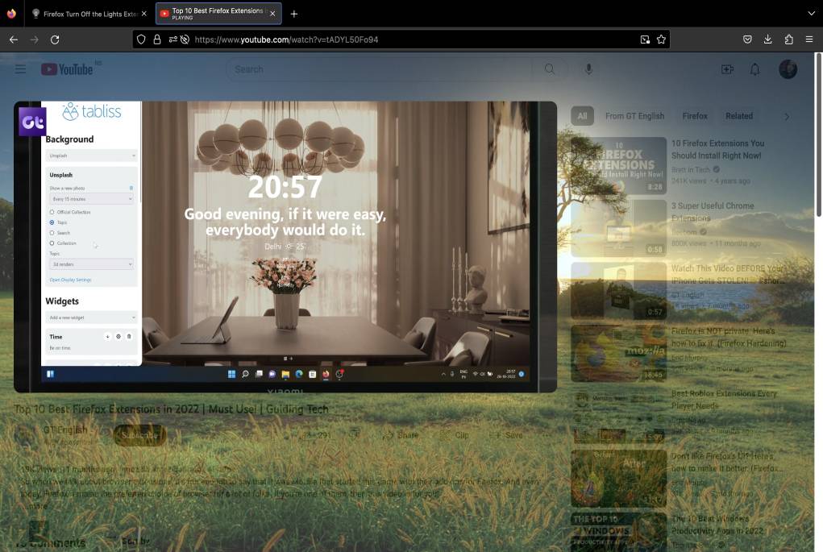Image resolution: width=823 pixels, height=552 pixels.
Task: Open the extensions puzzle icon
Action: tap(789, 39)
